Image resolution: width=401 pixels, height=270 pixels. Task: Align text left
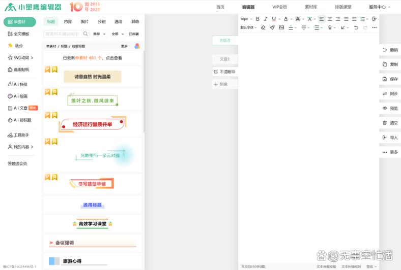tap(322, 19)
